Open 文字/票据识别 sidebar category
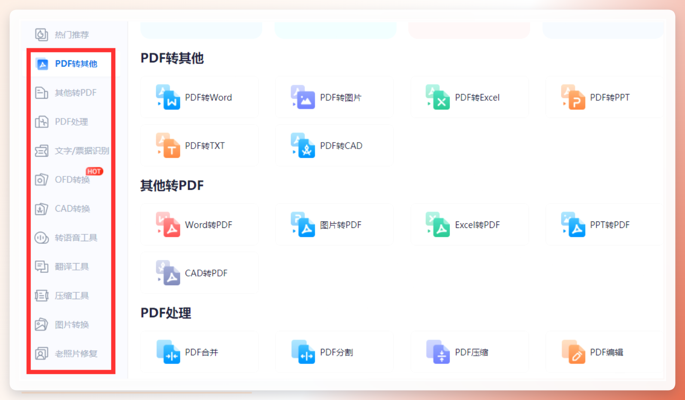 point(71,151)
